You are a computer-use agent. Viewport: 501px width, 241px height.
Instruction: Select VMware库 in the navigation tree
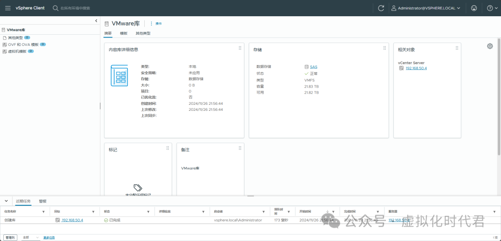[x=16, y=30]
